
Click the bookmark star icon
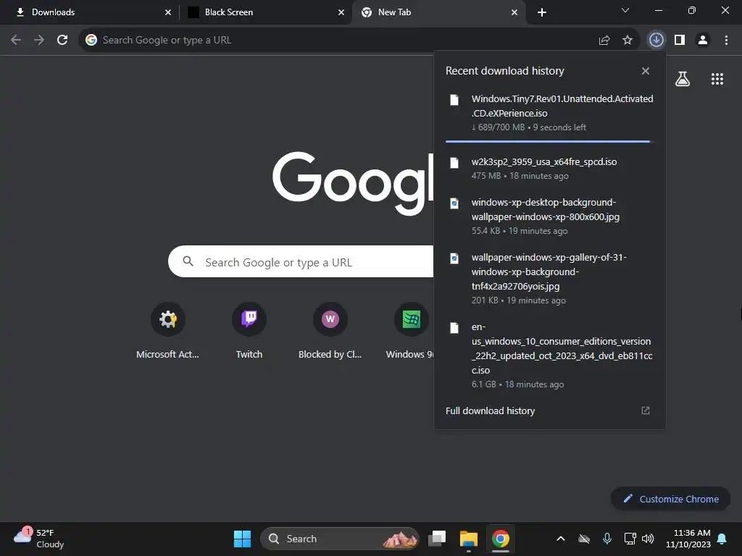(628, 41)
